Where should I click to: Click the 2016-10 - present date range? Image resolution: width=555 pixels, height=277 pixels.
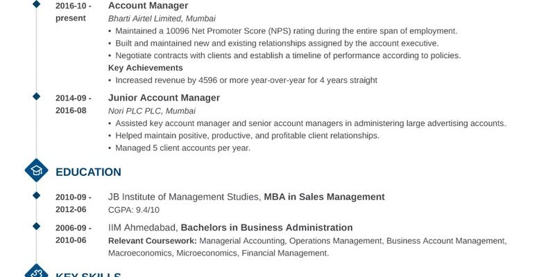[74, 12]
